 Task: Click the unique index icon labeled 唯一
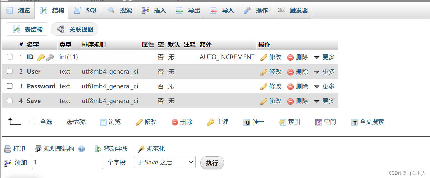(x=247, y=122)
